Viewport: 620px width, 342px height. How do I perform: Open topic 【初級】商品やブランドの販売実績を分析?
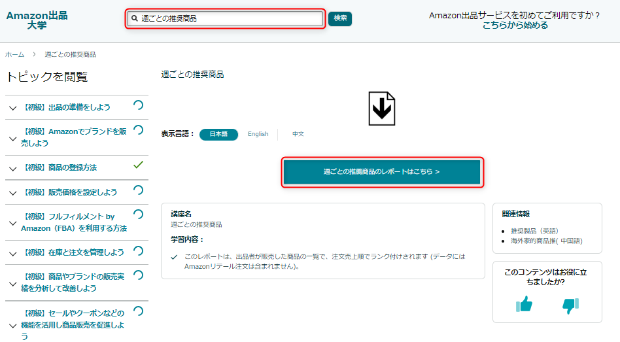pos(73,282)
